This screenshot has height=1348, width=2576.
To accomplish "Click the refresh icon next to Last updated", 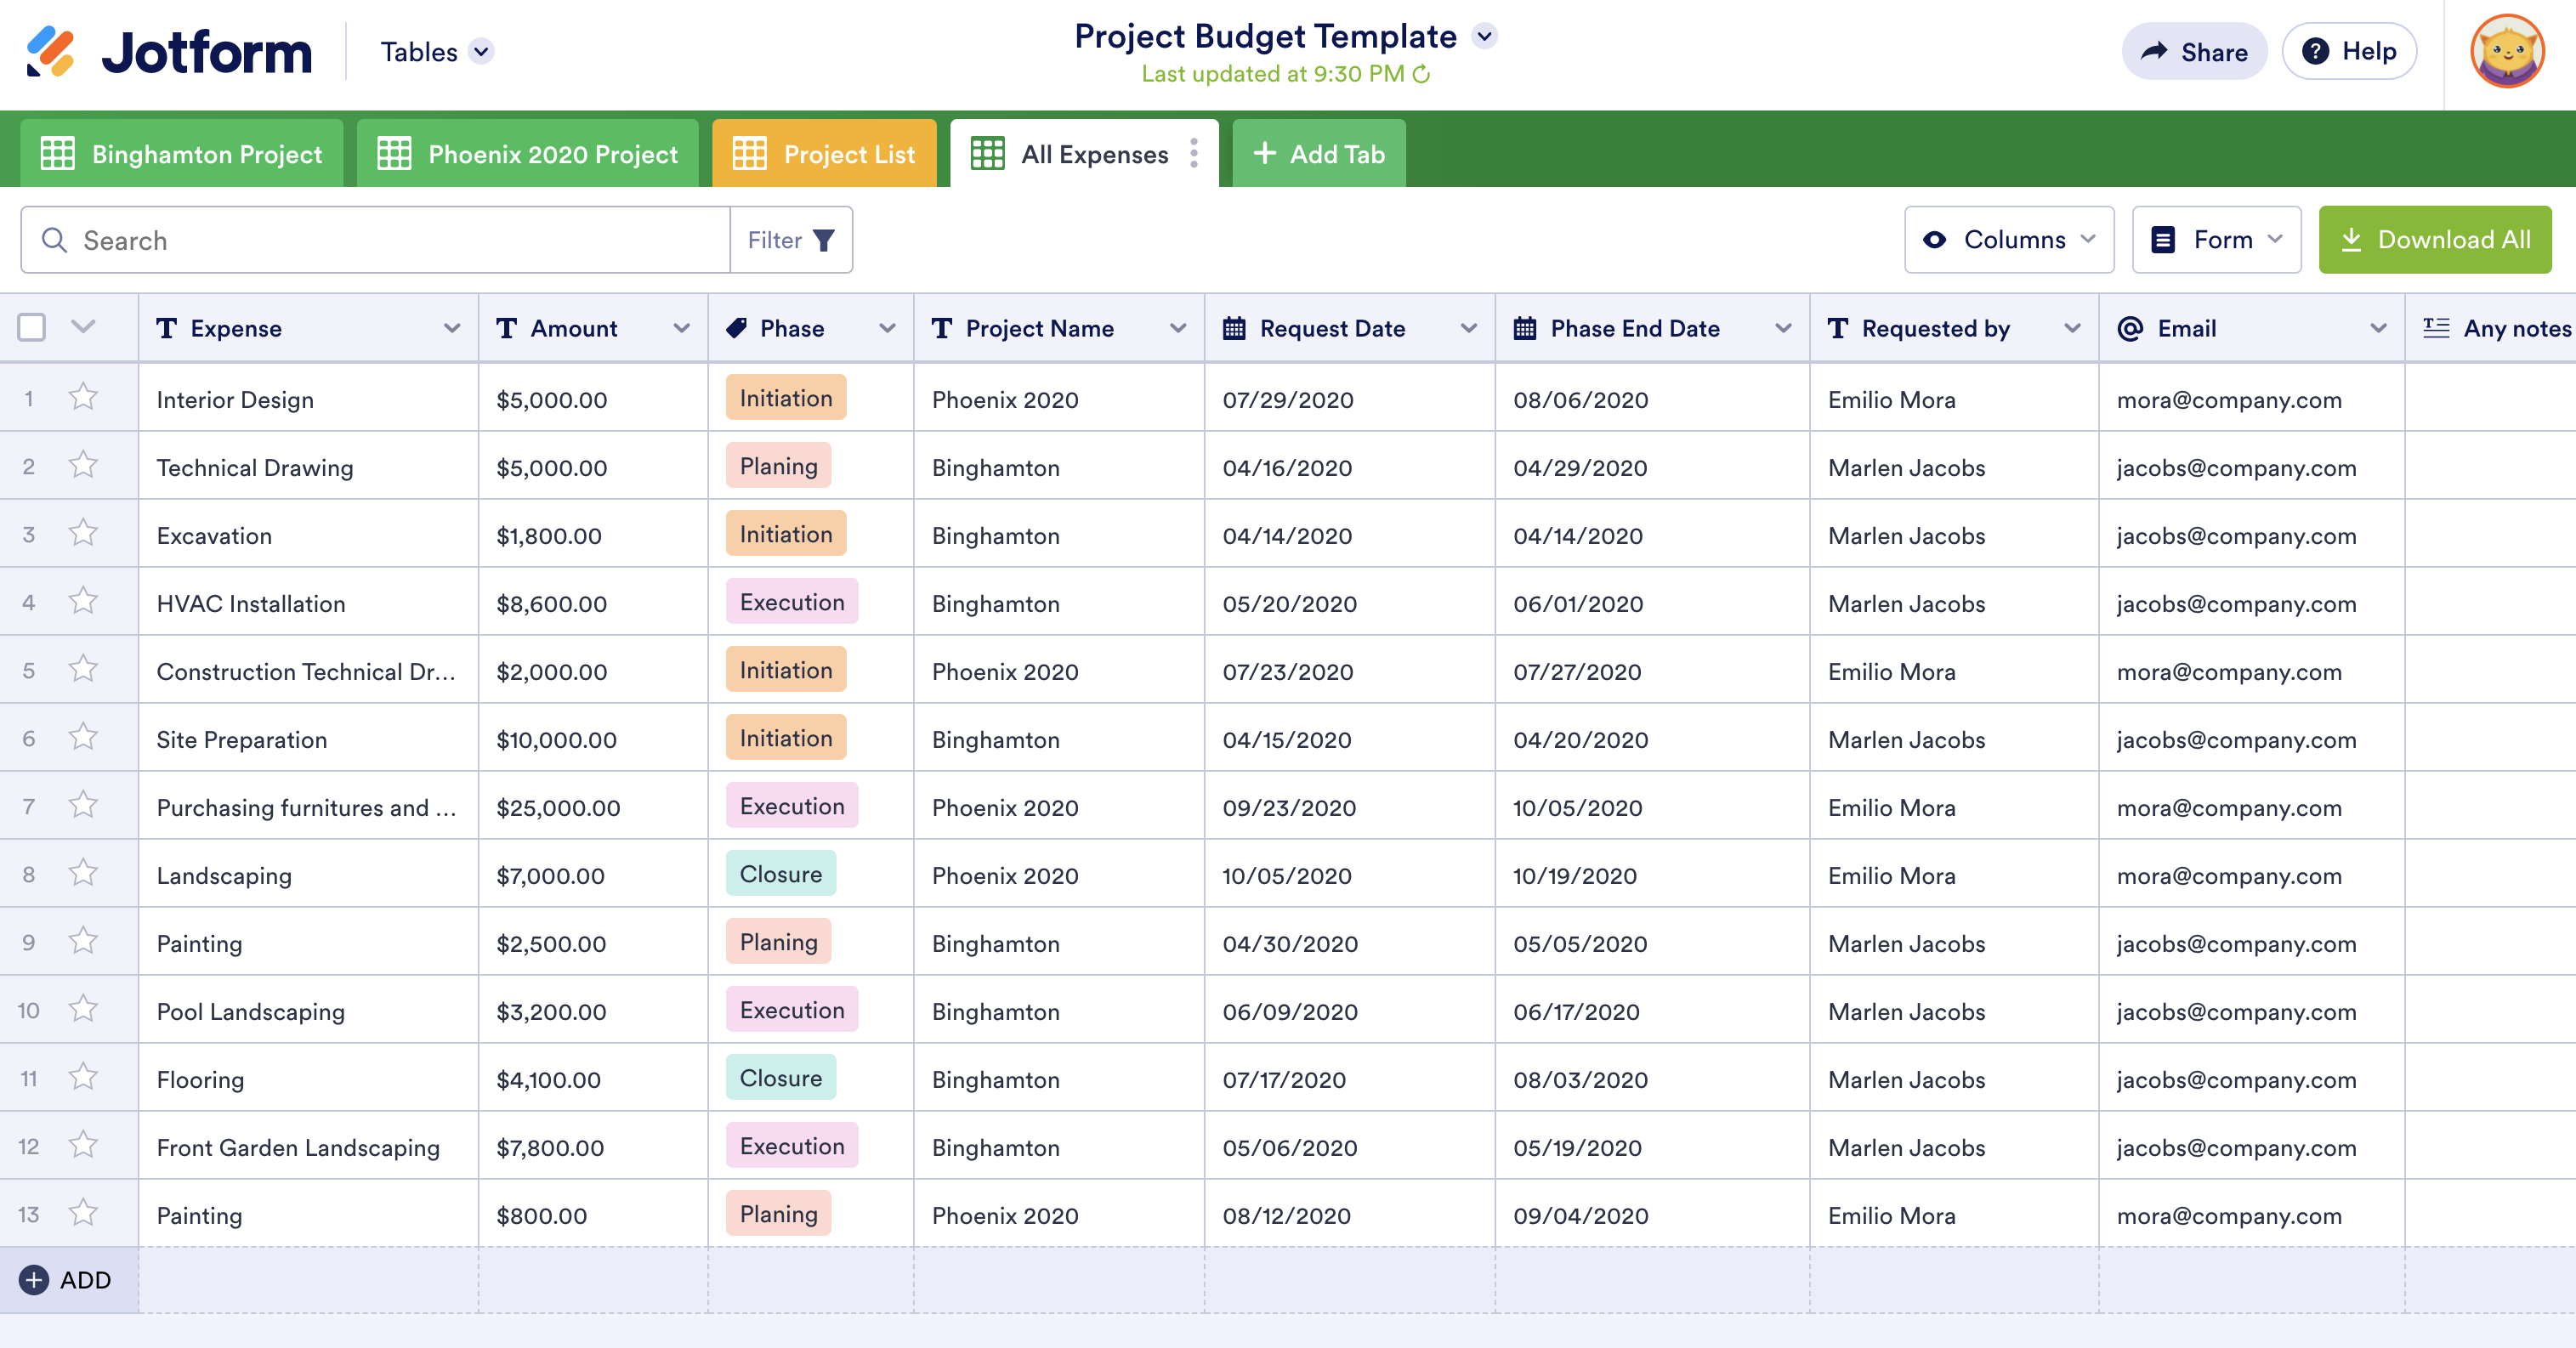I will [x=1421, y=74].
